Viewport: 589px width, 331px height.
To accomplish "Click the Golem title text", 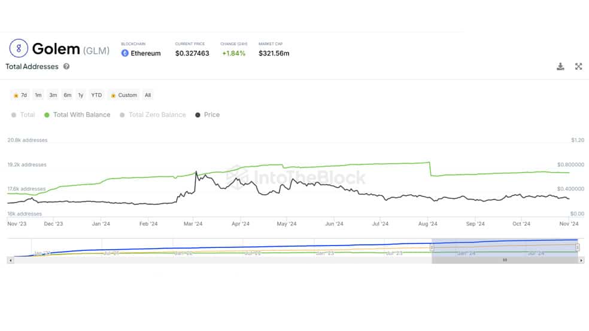I will click(x=56, y=49).
